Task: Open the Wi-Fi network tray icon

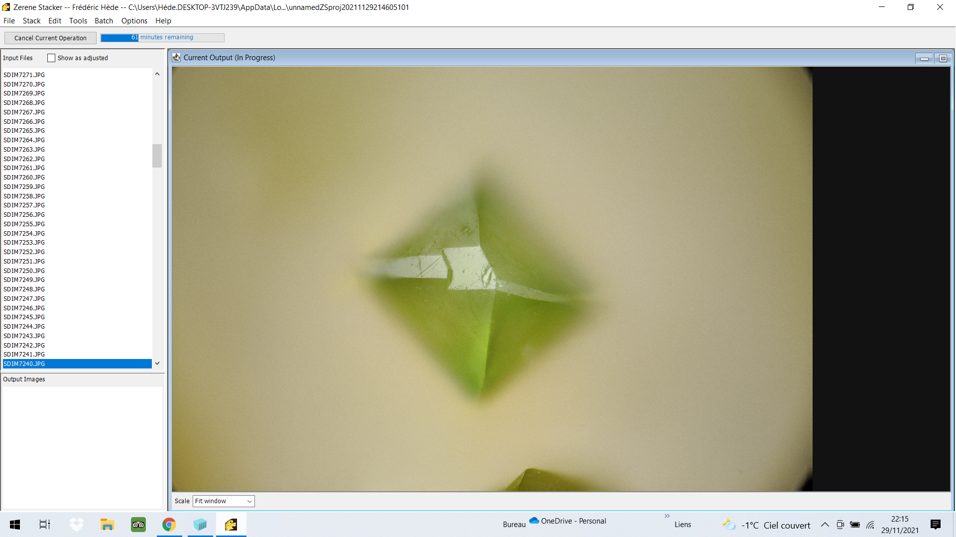Action: click(870, 525)
